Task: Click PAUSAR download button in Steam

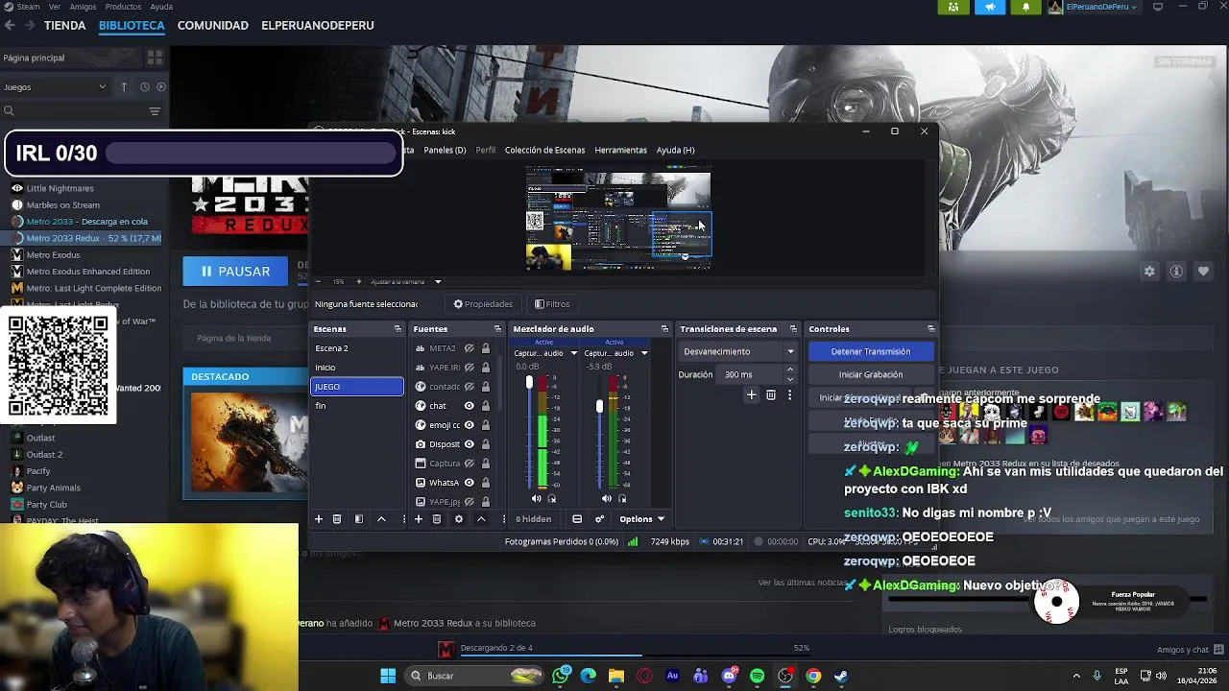Action: [x=235, y=272]
